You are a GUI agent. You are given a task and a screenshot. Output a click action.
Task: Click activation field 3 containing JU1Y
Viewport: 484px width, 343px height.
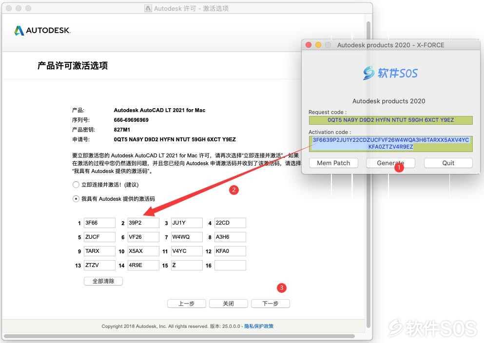pyautogui.click(x=187, y=223)
